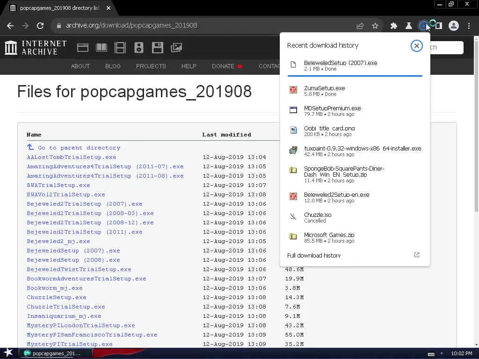Image resolution: width=479 pixels, height=359 pixels.
Task: Click the taskbar start star icon
Action: [x=8, y=353]
